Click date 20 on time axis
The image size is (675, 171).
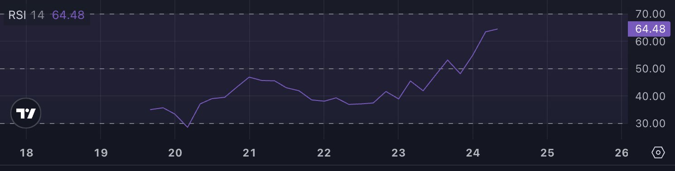[175, 153]
